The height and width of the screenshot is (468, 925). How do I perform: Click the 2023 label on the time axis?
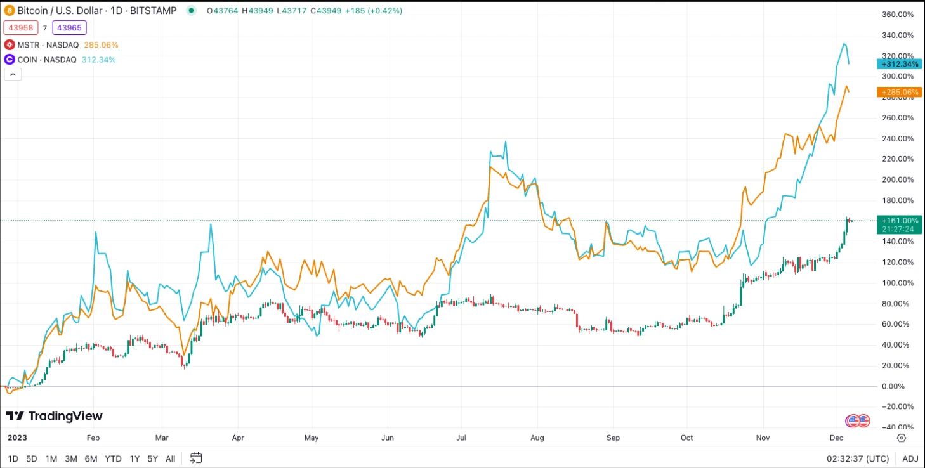16,438
